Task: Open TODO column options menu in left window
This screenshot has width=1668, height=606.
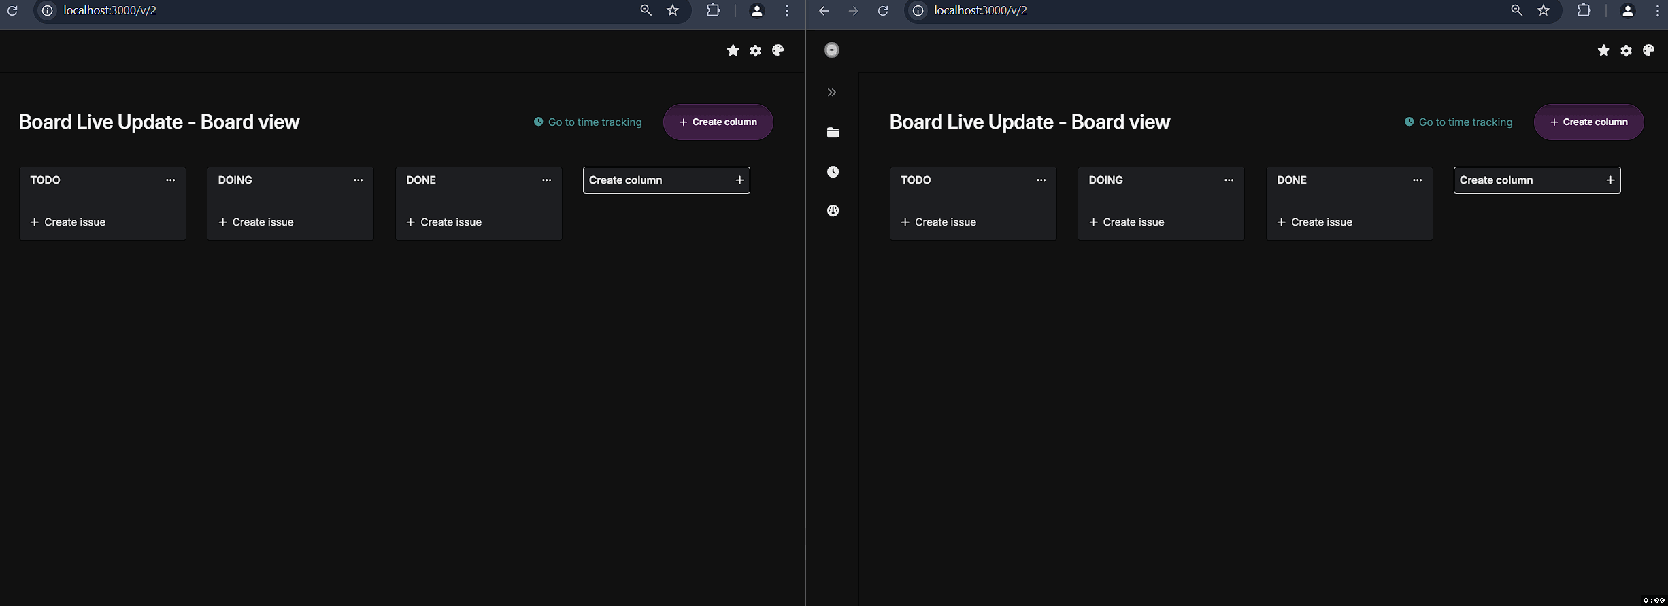Action: click(x=170, y=180)
